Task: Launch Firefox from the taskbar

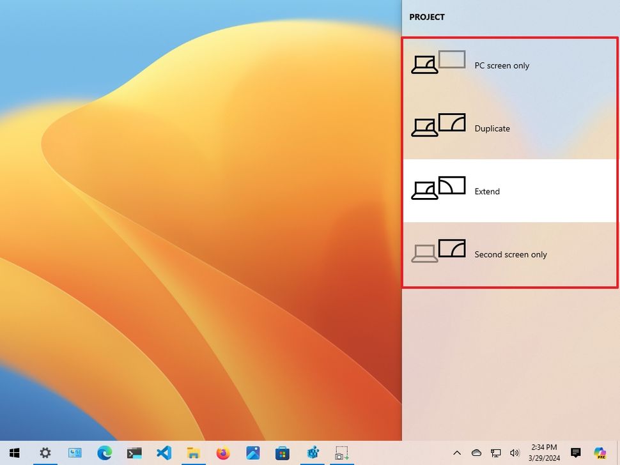Action: pos(223,453)
